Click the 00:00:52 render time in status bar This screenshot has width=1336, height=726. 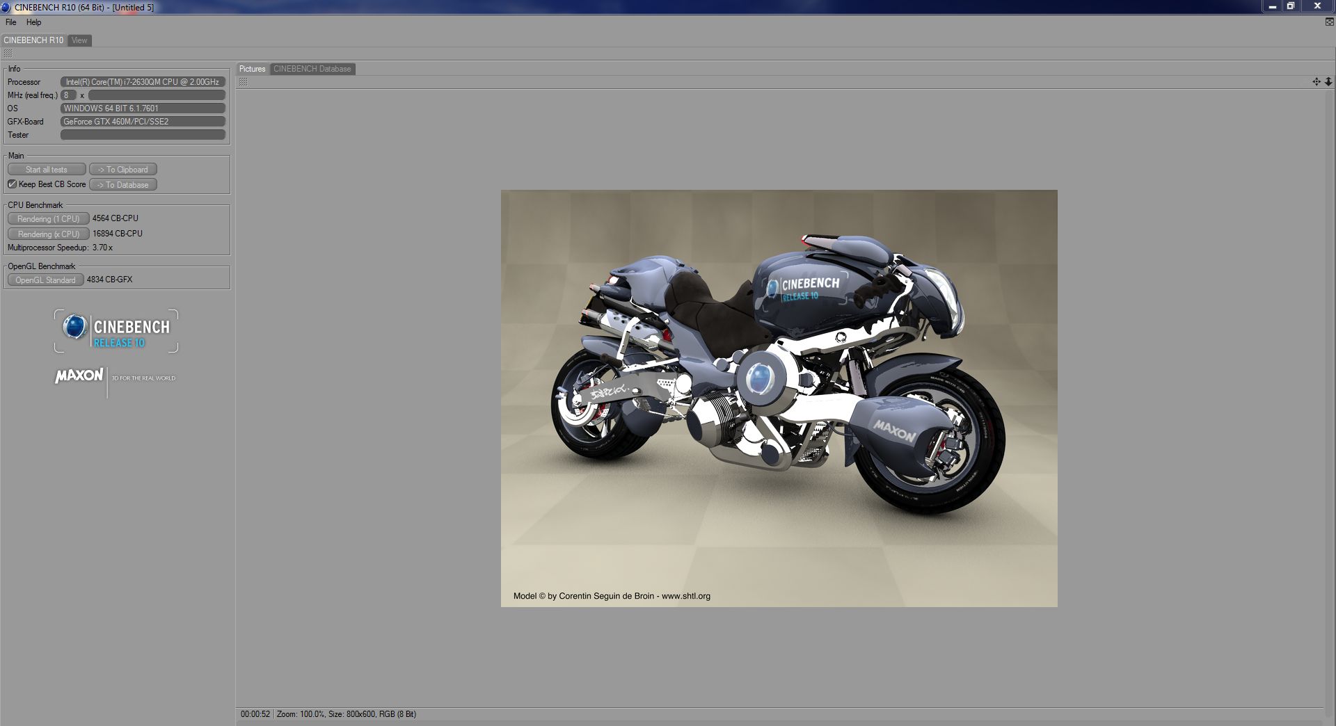pyautogui.click(x=255, y=714)
